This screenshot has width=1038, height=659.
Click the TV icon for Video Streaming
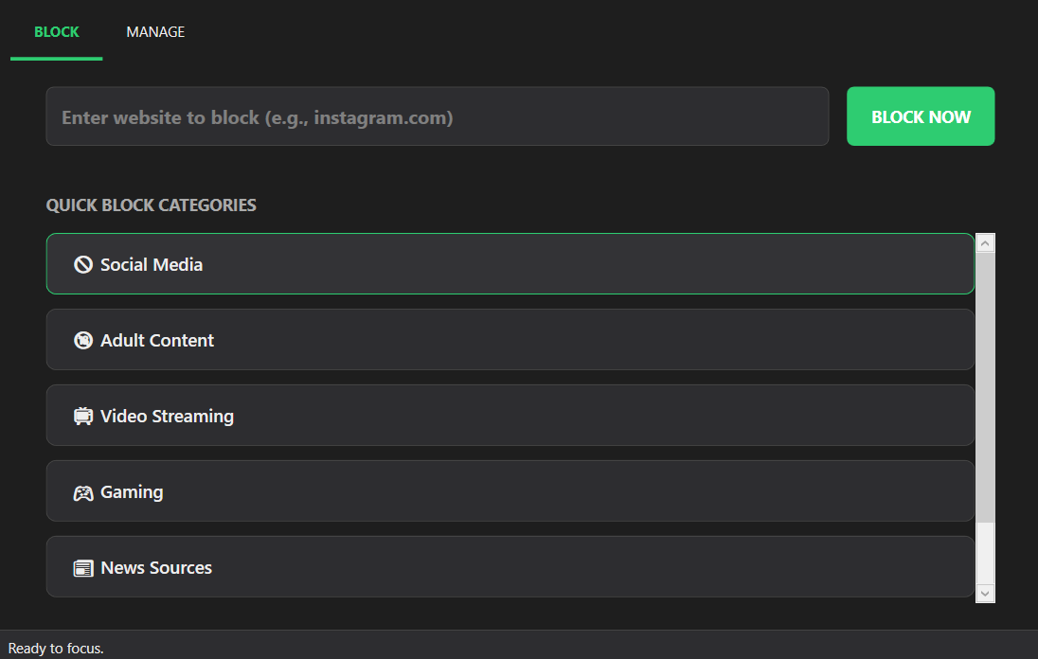pyautogui.click(x=83, y=417)
